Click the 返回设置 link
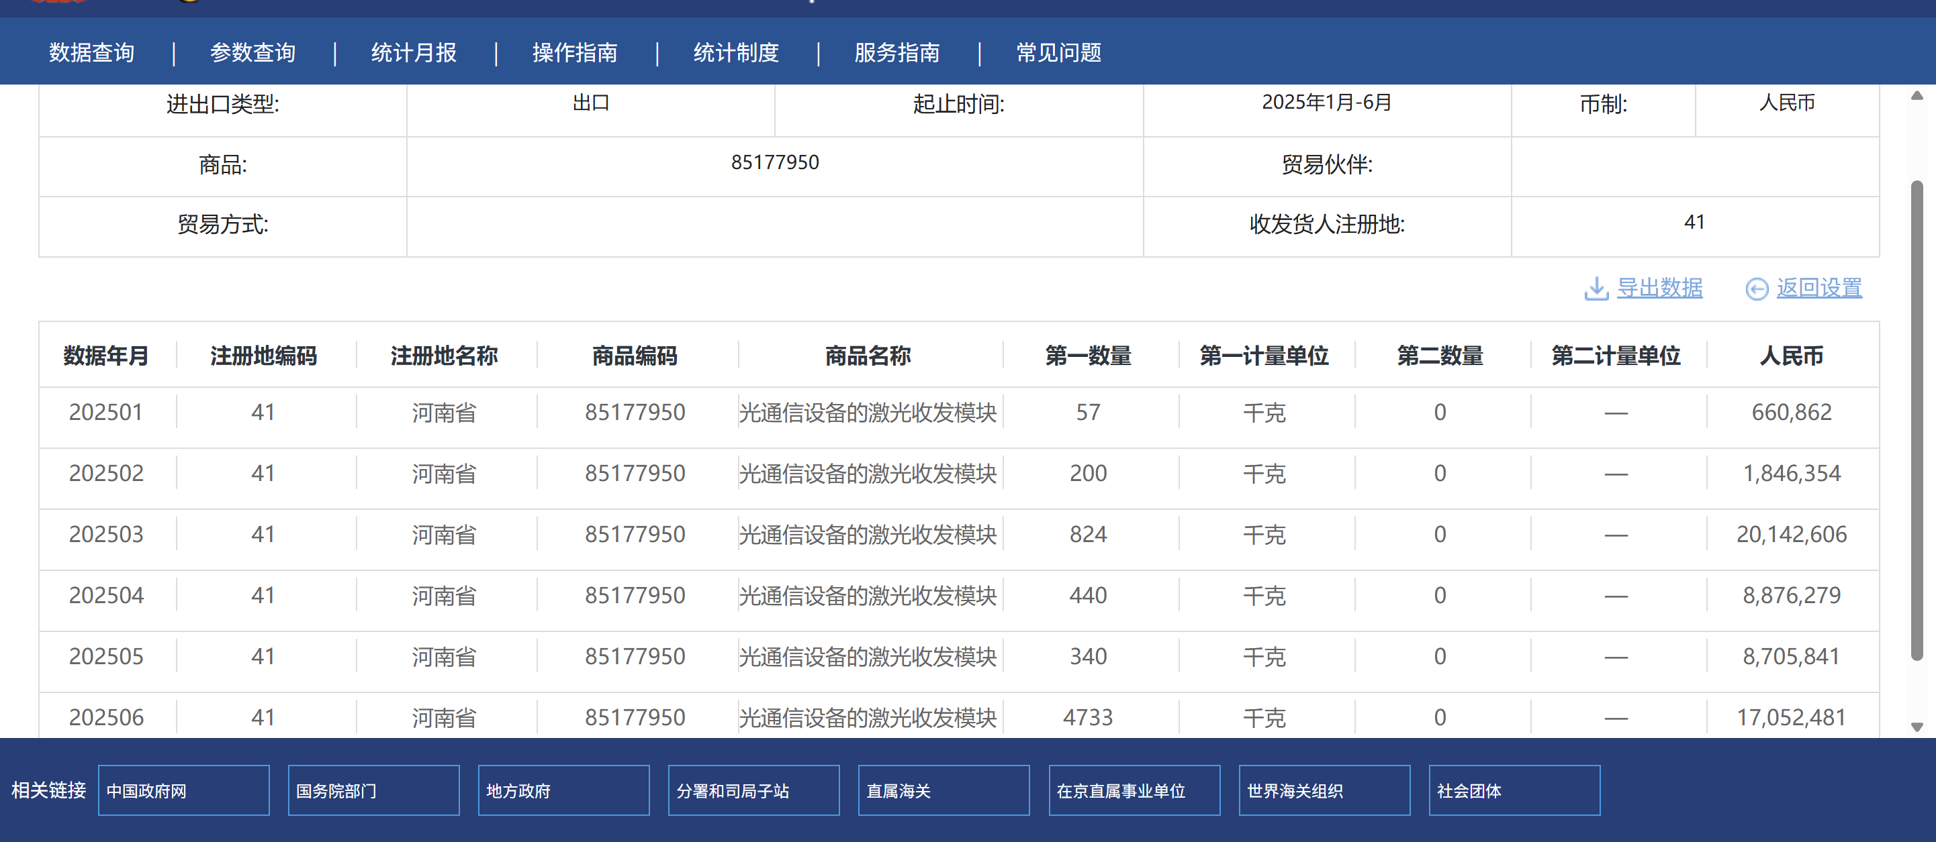The width and height of the screenshot is (1936, 842). (x=1818, y=288)
